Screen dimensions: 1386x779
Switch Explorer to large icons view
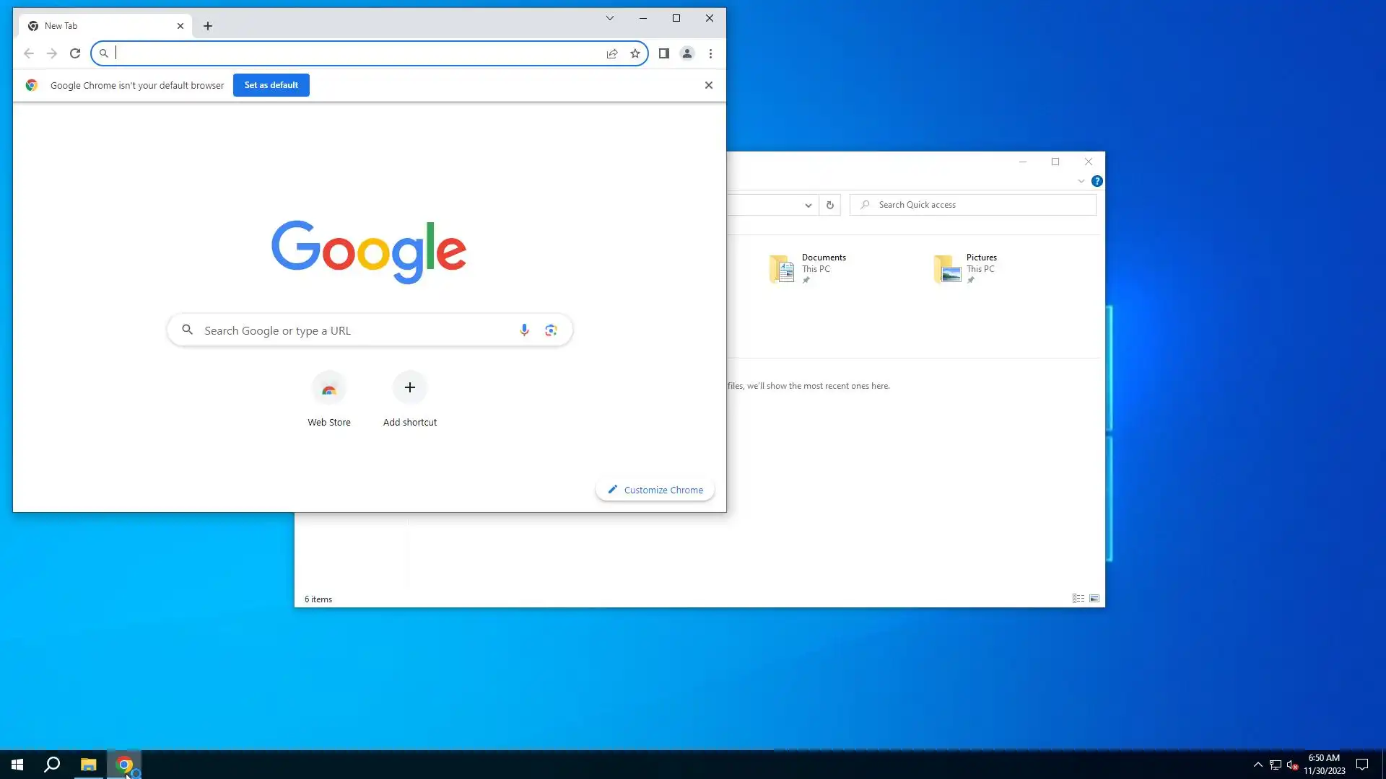pyautogui.click(x=1094, y=599)
